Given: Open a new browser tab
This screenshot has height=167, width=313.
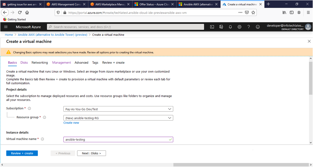Looking at the screenshot, I should click(x=268, y=4).
